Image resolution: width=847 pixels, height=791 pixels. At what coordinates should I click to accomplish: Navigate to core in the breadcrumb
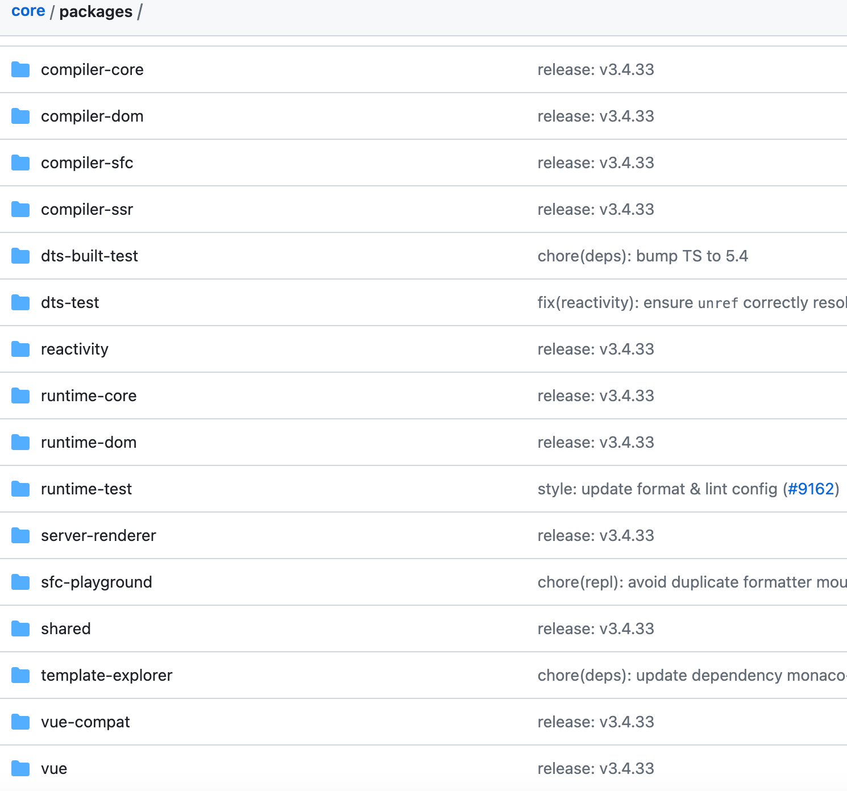pos(28,11)
